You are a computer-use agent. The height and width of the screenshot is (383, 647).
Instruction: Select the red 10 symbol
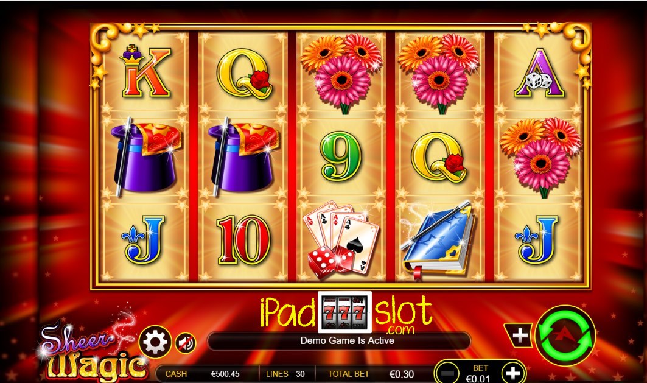[243, 240]
